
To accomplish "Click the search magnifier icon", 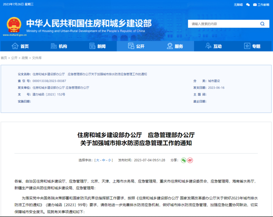I will tap(262, 24).
